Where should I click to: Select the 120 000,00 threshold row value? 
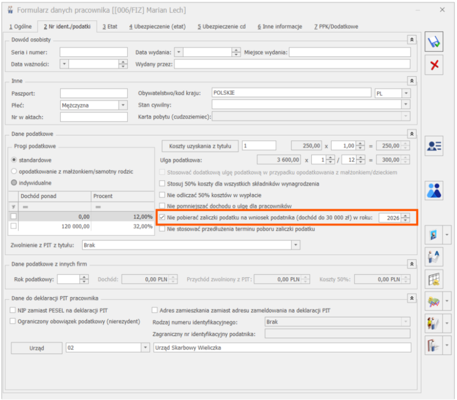click(x=75, y=226)
